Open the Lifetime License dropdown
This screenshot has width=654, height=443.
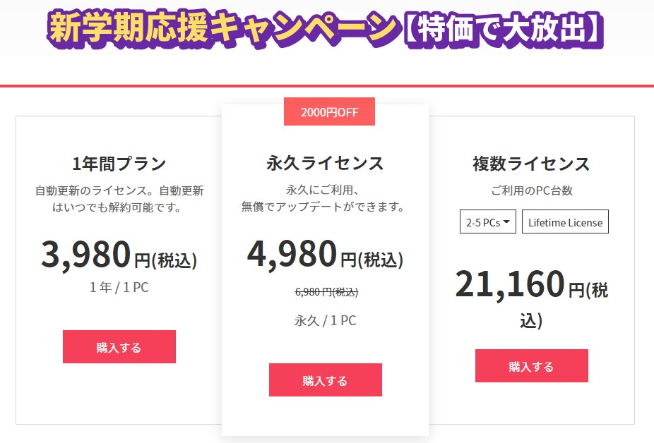(565, 221)
